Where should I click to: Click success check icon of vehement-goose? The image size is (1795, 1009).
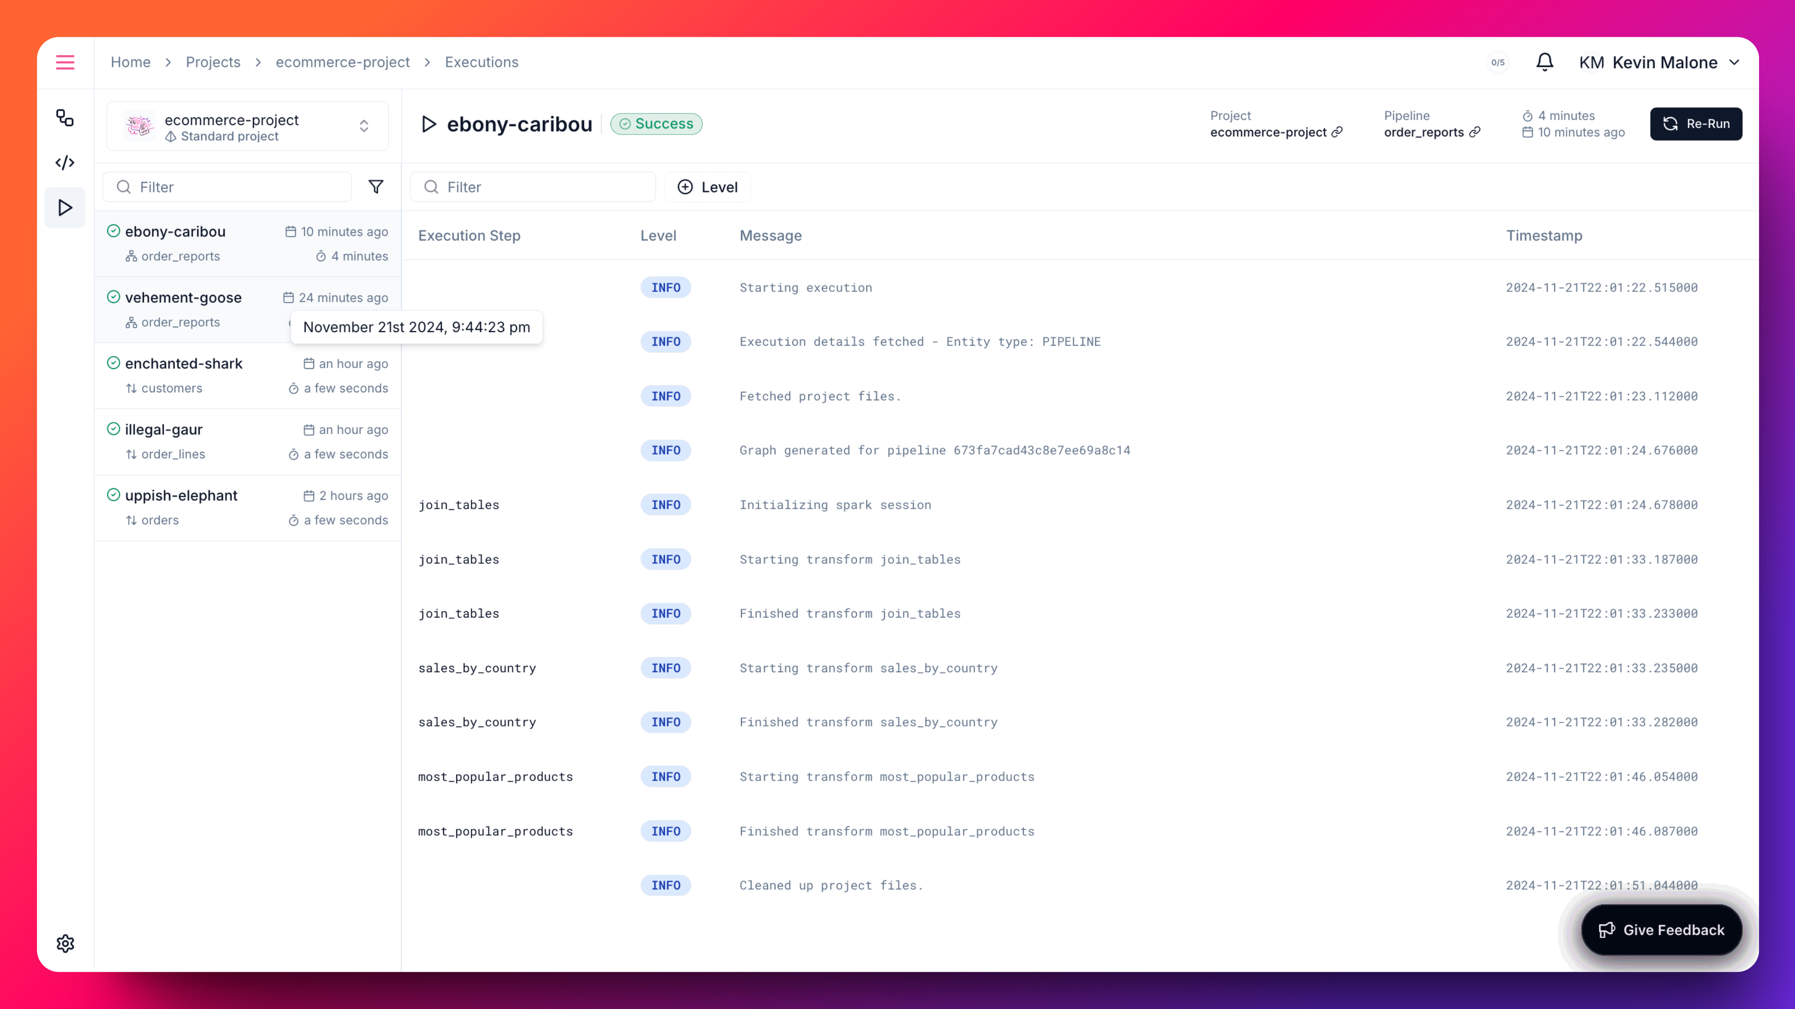[x=114, y=298]
